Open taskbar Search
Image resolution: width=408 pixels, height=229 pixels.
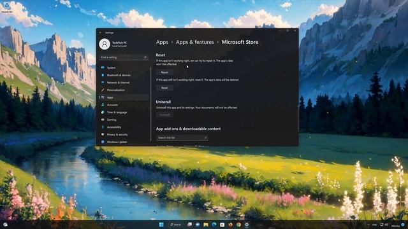176,225
